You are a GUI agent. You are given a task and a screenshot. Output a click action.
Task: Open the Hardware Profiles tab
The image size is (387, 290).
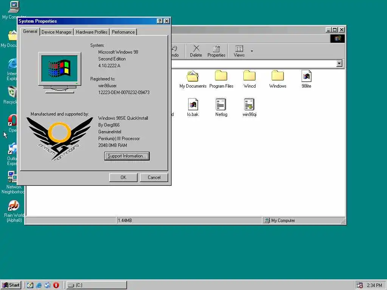(x=91, y=32)
